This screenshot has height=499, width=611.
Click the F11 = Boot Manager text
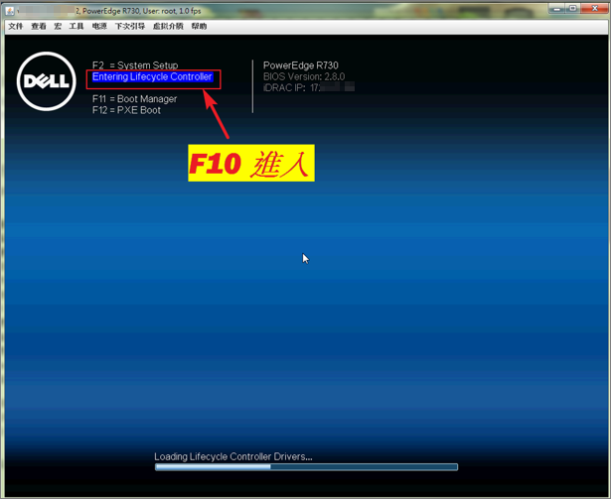pyautogui.click(x=134, y=99)
